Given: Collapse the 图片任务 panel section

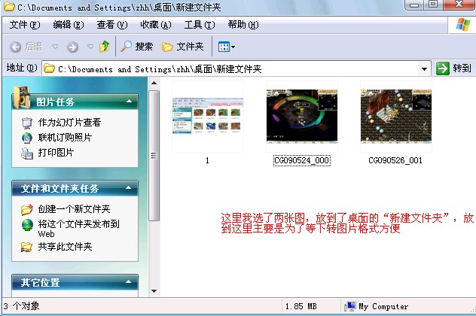Looking at the screenshot, I should pyautogui.click(x=130, y=102).
